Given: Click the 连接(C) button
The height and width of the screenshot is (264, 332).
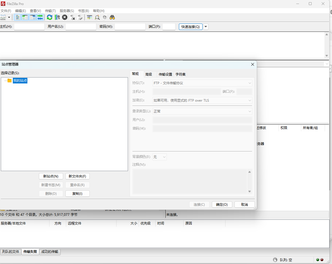Looking at the screenshot, I should 199,205.
